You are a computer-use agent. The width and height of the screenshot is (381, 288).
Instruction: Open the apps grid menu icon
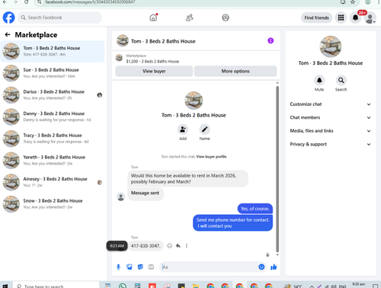coord(341,18)
